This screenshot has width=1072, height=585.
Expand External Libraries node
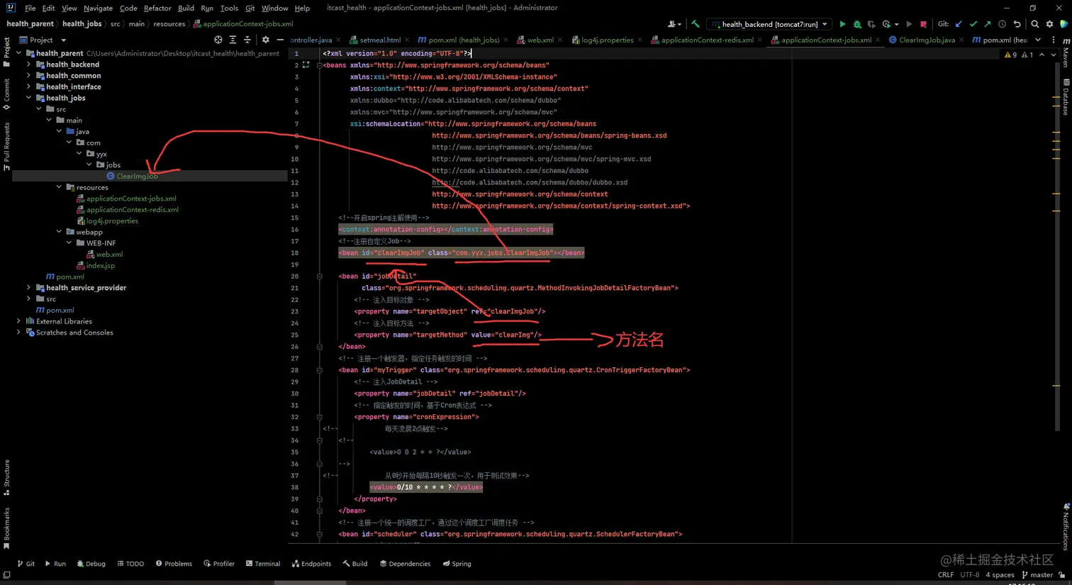click(18, 321)
